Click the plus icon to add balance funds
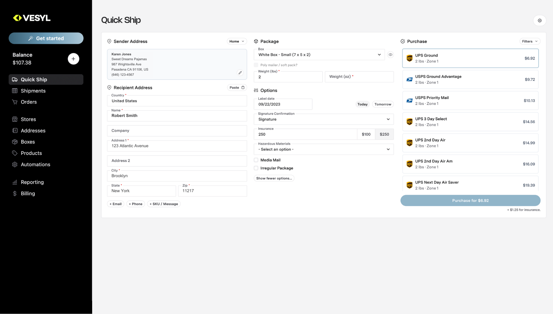 [73, 59]
